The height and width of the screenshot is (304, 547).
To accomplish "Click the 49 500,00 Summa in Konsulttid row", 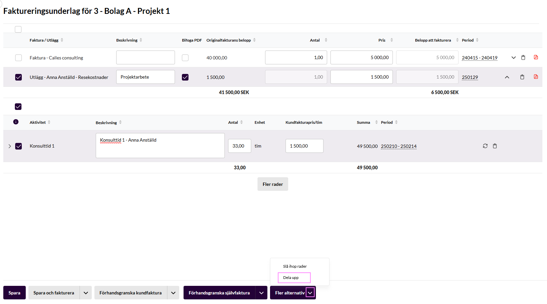I will point(367,146).
